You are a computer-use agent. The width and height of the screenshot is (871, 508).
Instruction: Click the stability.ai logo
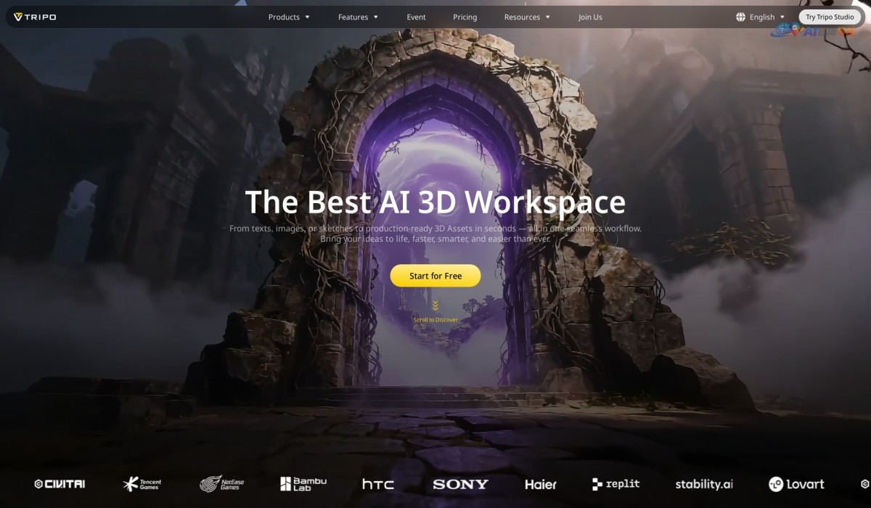point(703,484)
